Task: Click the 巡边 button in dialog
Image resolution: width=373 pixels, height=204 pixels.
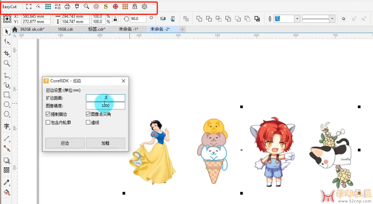Action: coord(65,143)
